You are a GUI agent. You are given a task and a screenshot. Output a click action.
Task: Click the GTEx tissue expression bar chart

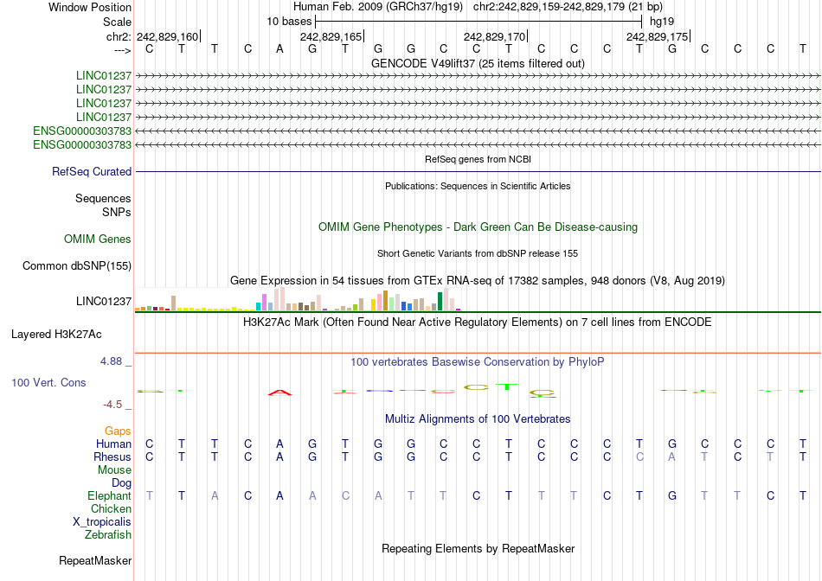click(x=299, y=299)
